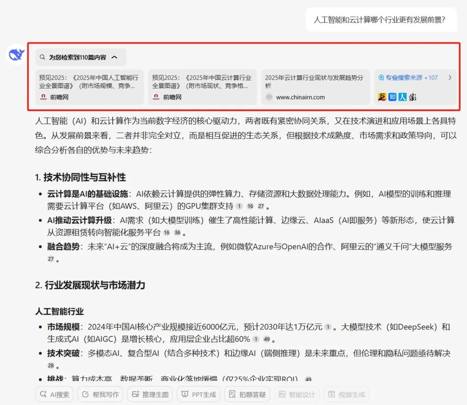Select the 推理生图 mode button

150,394
